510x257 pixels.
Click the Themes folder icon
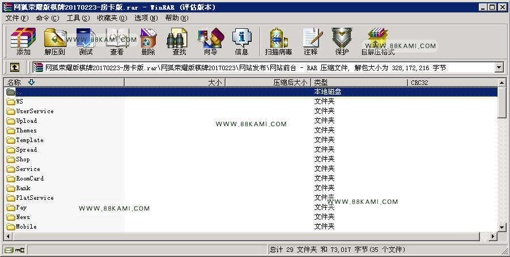11,131
